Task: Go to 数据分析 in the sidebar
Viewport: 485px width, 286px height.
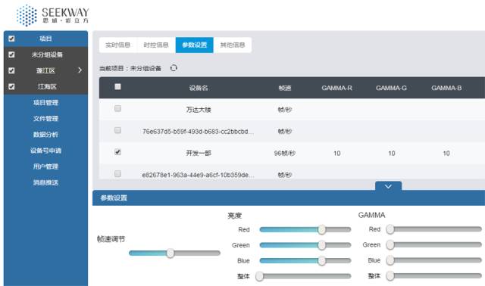Action: point(45,135)
